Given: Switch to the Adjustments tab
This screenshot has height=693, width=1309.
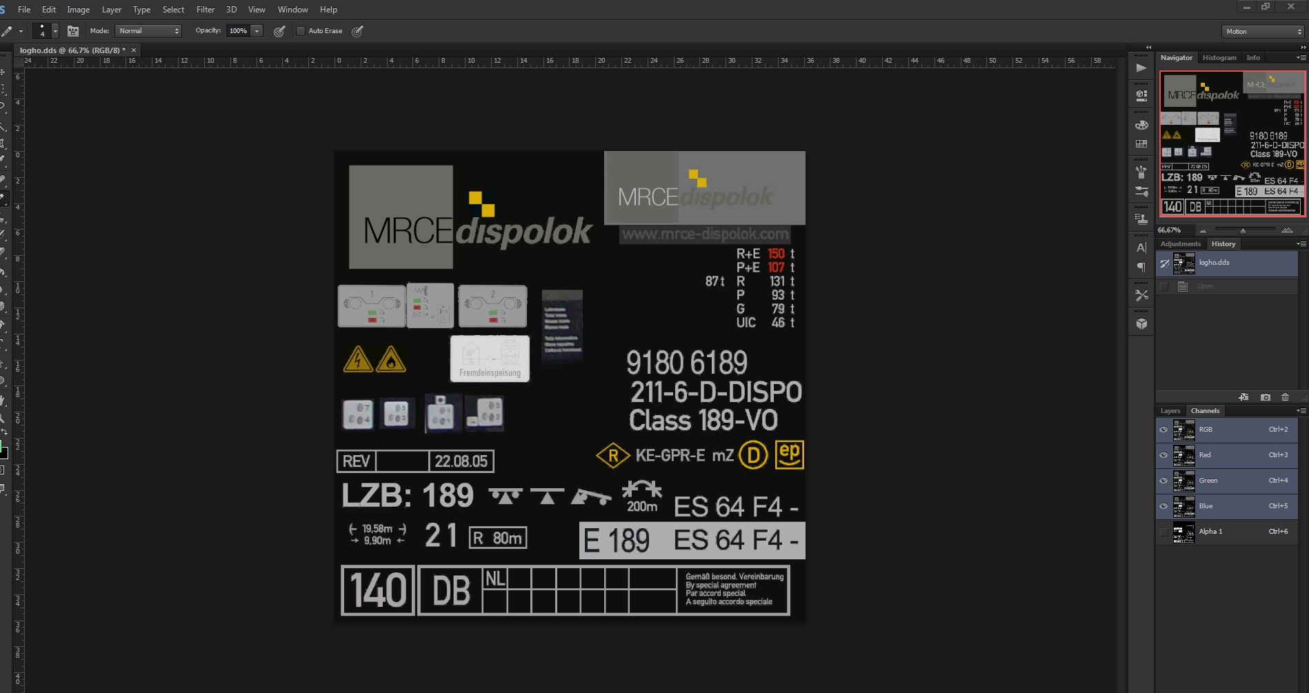Looking at the screenshot, I should pos(1180,244).
